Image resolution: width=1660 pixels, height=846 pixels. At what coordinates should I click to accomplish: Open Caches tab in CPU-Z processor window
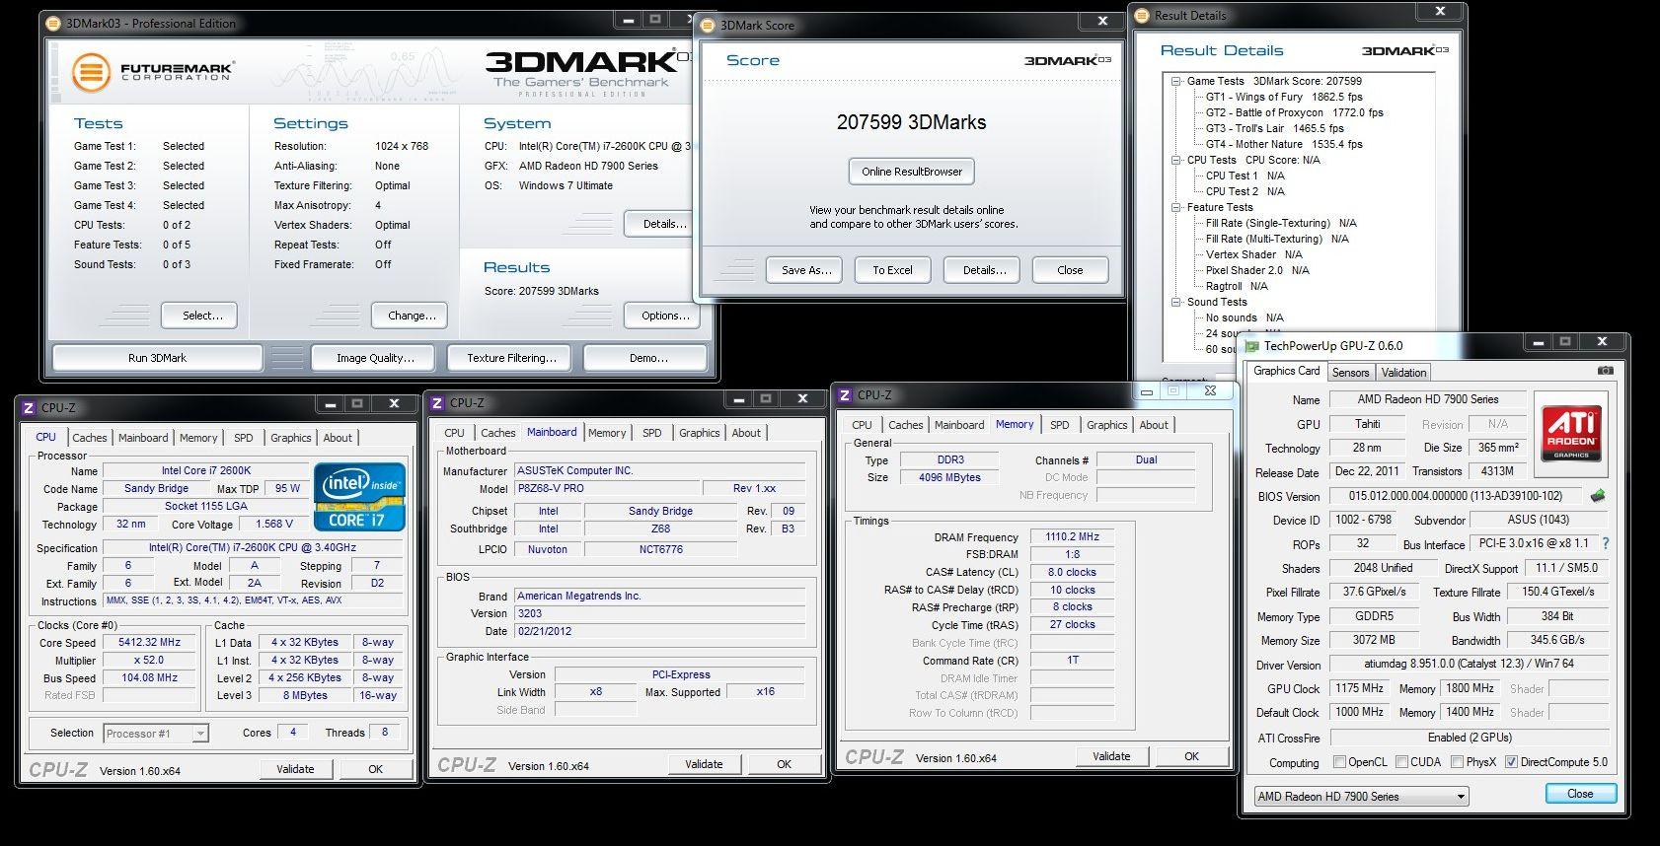[x=90, y=438]
